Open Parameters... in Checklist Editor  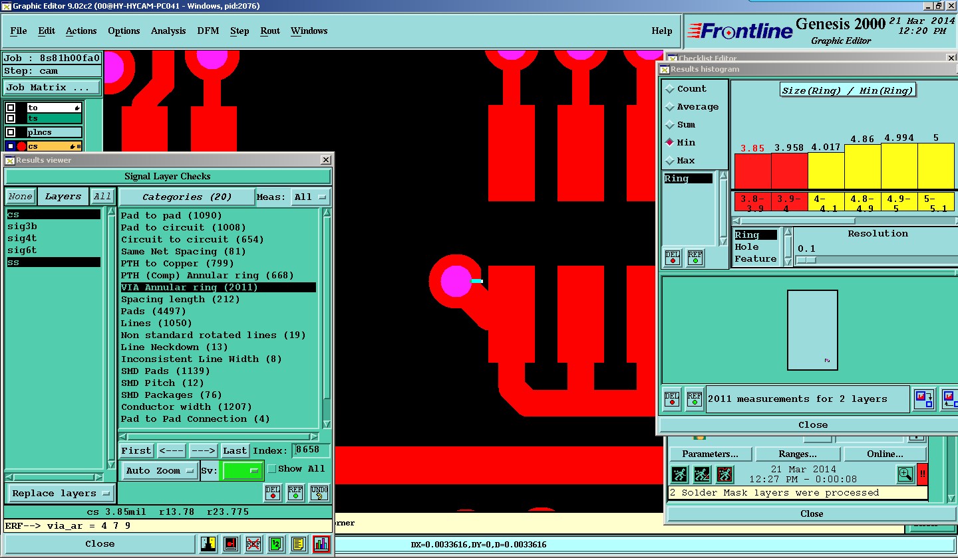click(710, 454)
